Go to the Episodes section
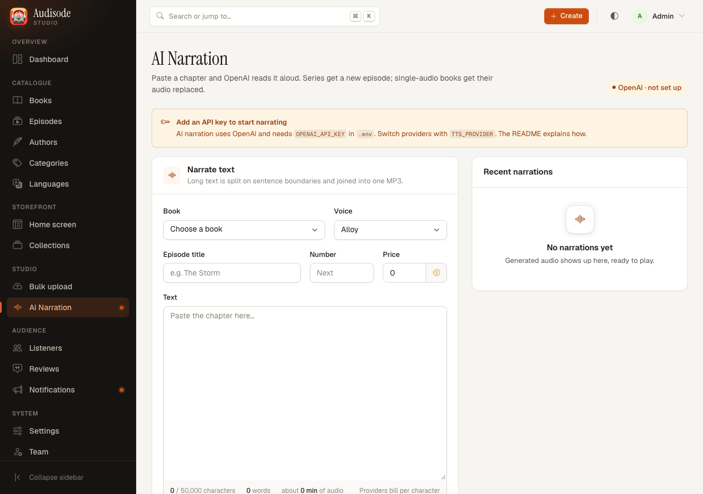The height and width of the screenshot is (494, 703). [x=68, y=121]
